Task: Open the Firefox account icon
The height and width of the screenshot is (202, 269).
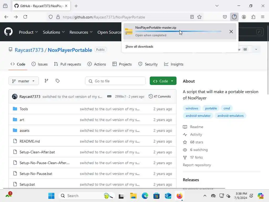Action: pos(244,17)
